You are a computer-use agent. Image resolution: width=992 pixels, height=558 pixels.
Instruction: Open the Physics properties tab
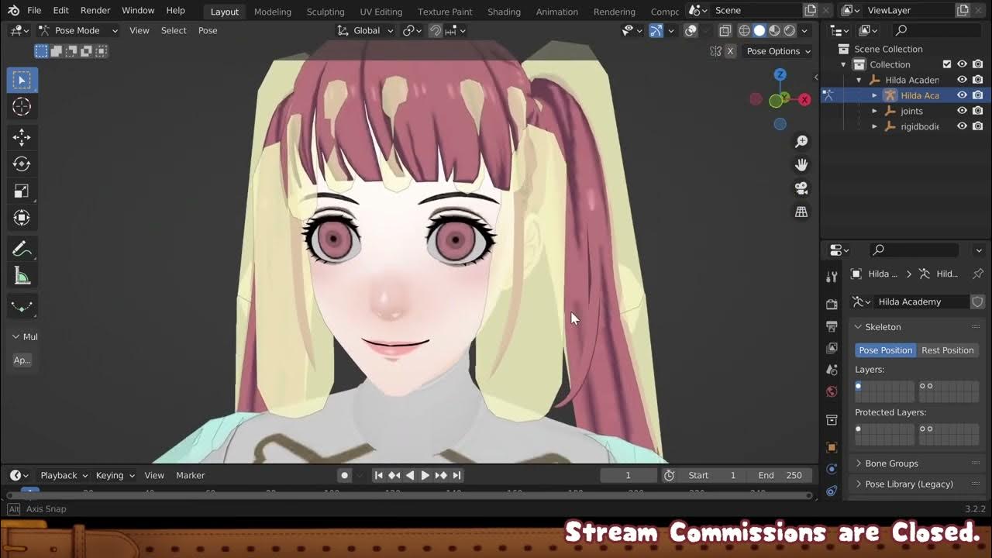(x=832, y=469)
